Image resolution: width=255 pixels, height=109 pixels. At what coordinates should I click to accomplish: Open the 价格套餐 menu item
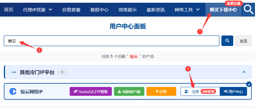(71, 10)
